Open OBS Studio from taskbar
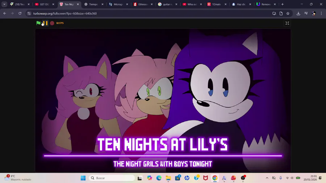Image resolution: width=326 pixels, height=183 pixels. coord(243,178)
